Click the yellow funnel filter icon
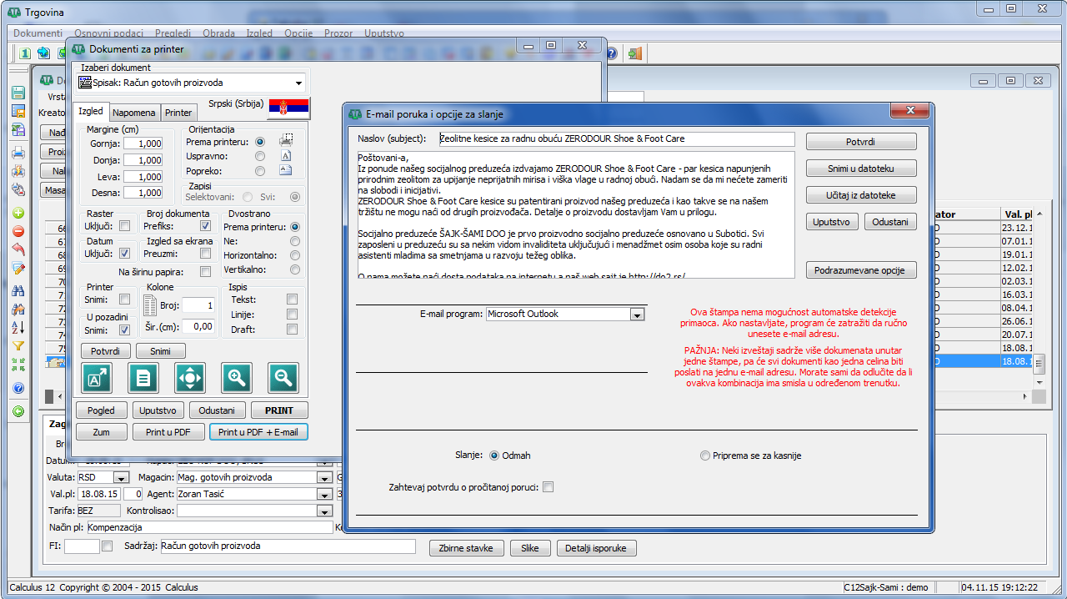 tap(18, 346)
